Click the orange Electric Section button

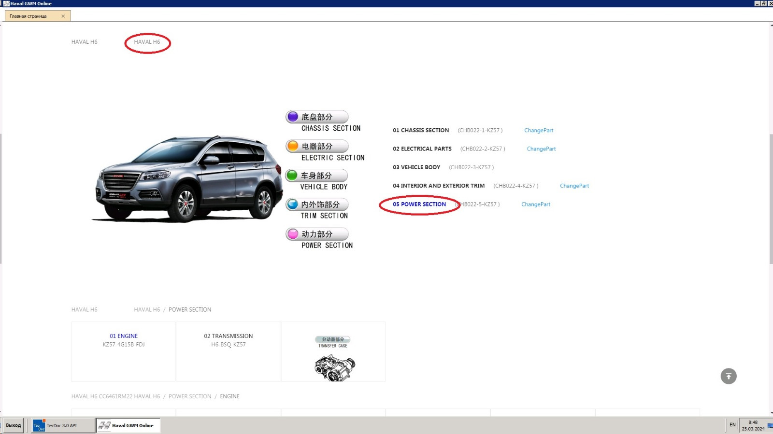click(317, 146)
